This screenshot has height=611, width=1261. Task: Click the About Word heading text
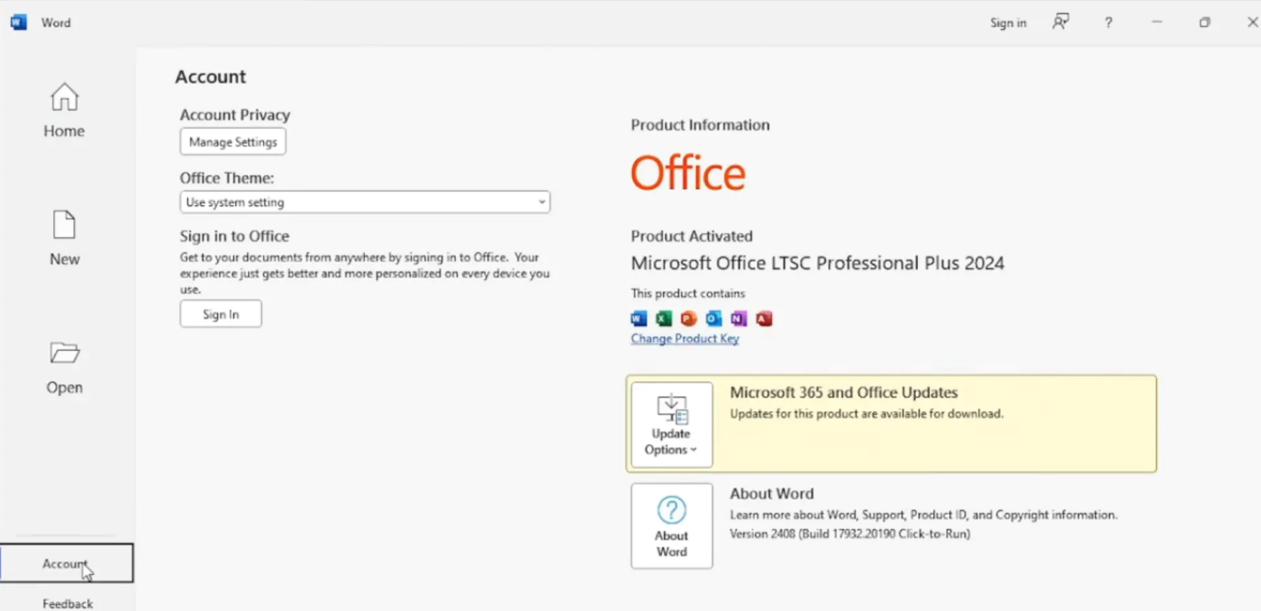(771, 493)
